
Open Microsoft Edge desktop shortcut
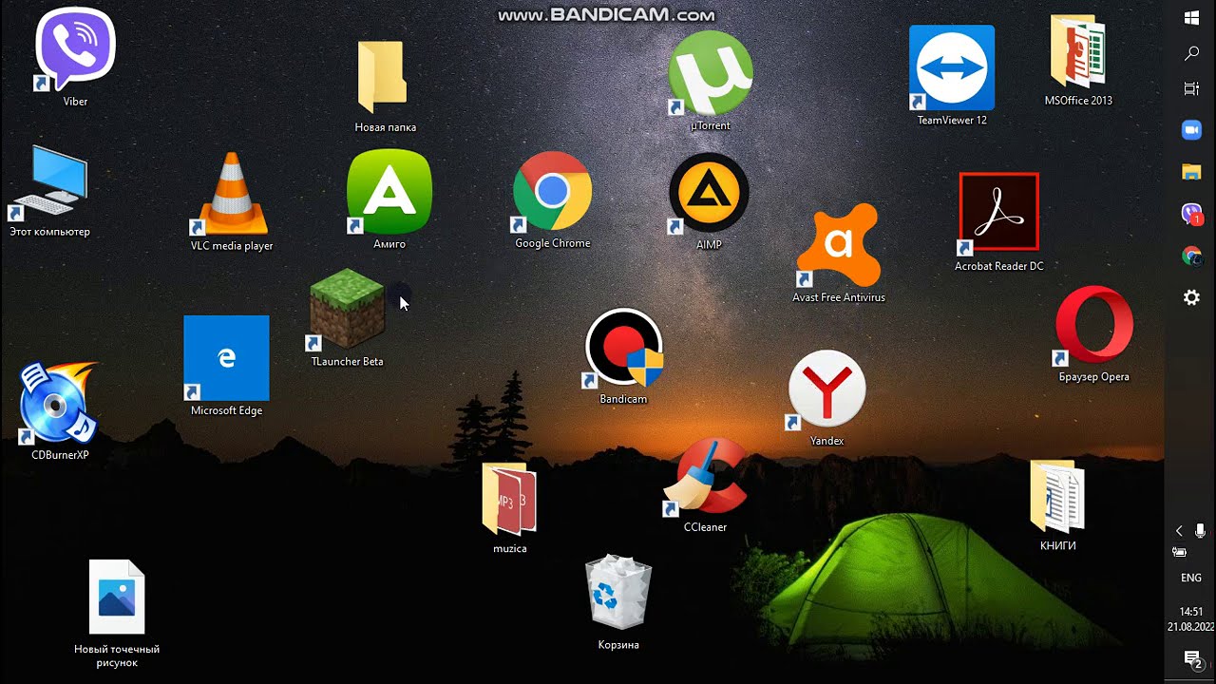[226, 358]
